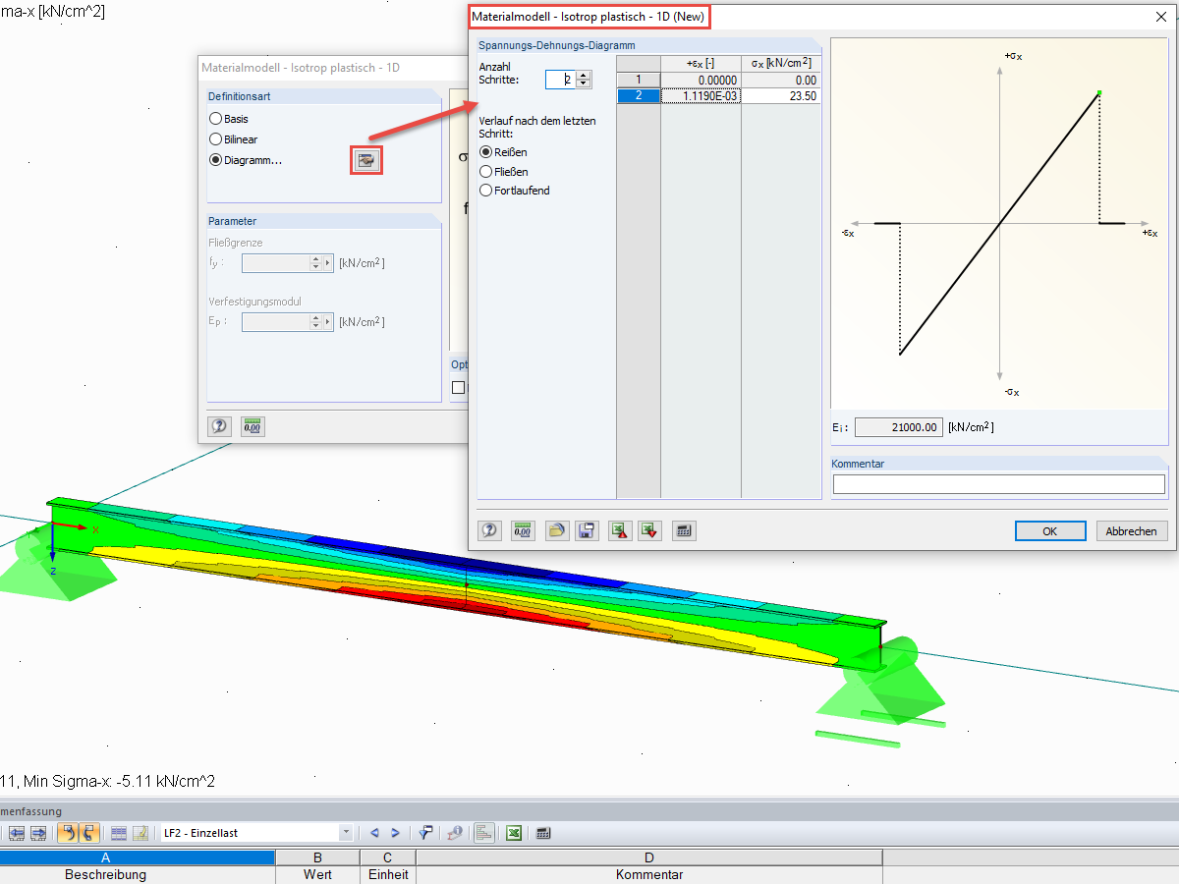Click the Ei value field showing 21000.00
The width and height of the screenshot is (1179, 884).
pyautogui.click(x=899, y=427)
